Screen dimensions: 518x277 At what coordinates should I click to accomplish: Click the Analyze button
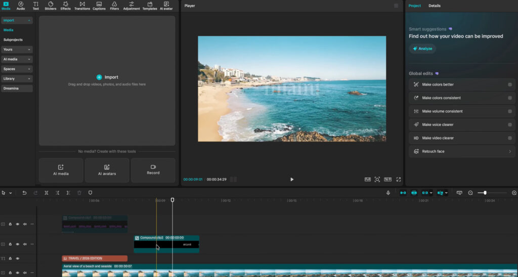[x=422, y=49]
